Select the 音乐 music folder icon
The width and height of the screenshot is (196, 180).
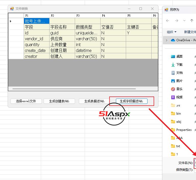point(173,89)
